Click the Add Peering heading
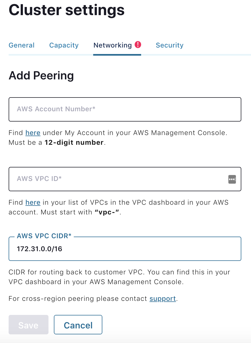251x343 pixels. click(41, 76)
